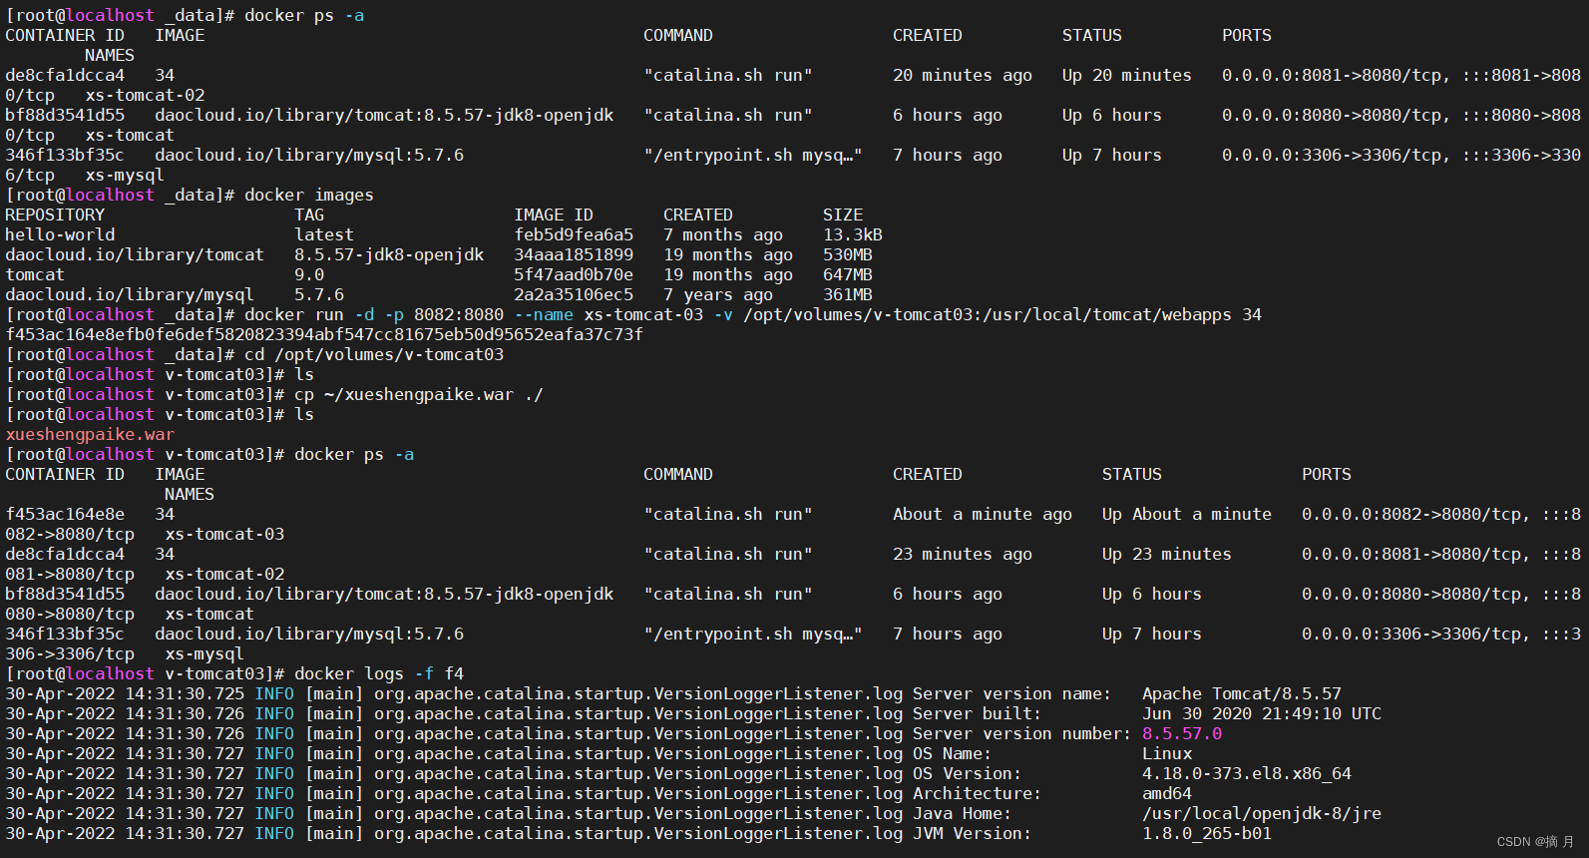The height and width of the screenshot is (858, 1589).
Task: Click the 8.5.57-jdk8-openjdk tag in images list
Action: click(x=389, y=254)
